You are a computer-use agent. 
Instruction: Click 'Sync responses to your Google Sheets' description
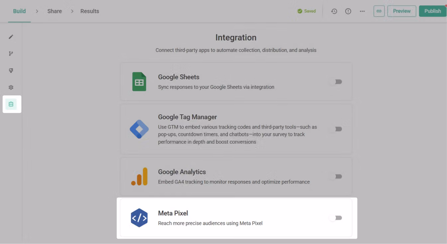click(216, 87)
